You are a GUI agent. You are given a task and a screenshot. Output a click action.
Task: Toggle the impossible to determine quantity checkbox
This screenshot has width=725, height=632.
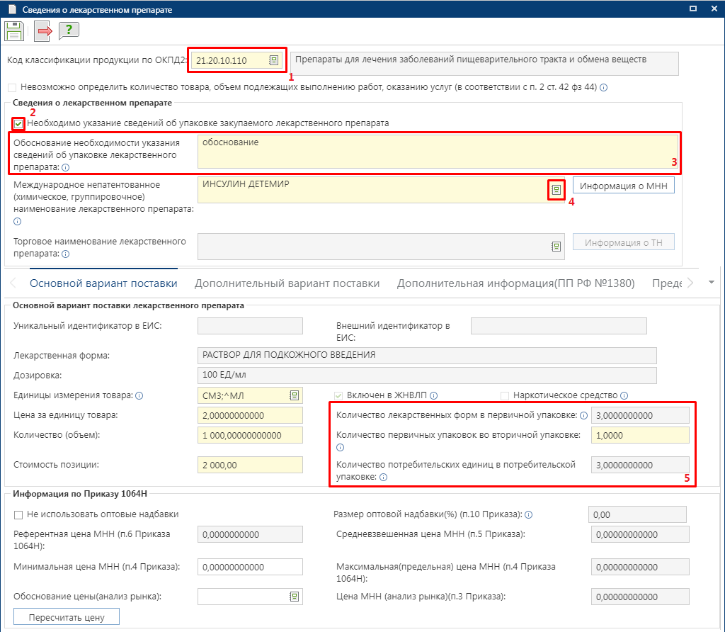click(12, 87)
